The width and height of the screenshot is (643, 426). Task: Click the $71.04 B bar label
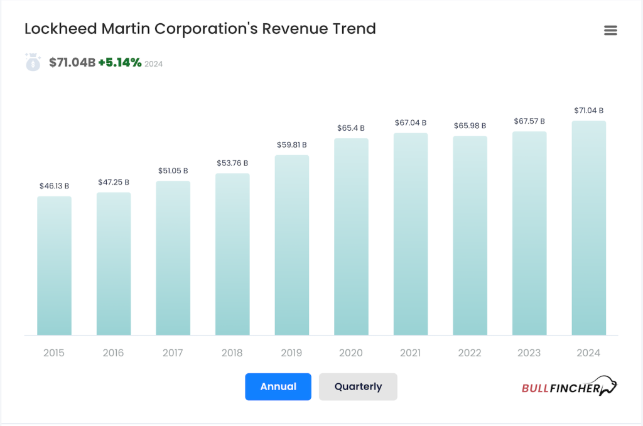(589, 111)
